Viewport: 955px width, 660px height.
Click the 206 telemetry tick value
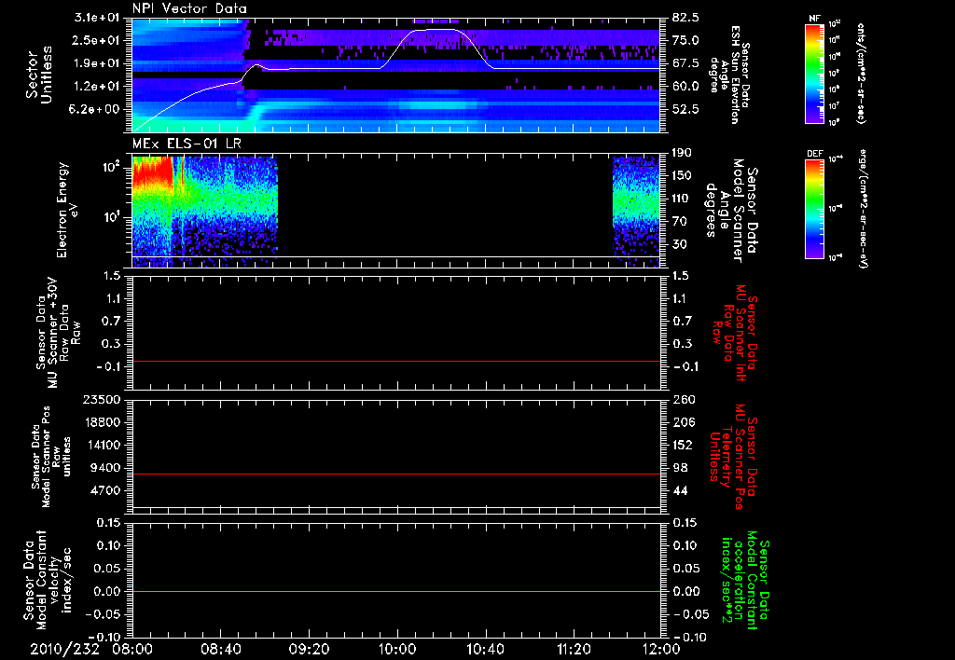pos(683,422)
